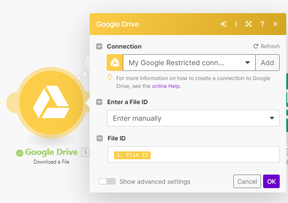Click the Google Drive module name on canvas
The image size is (288, 203).
51,152
